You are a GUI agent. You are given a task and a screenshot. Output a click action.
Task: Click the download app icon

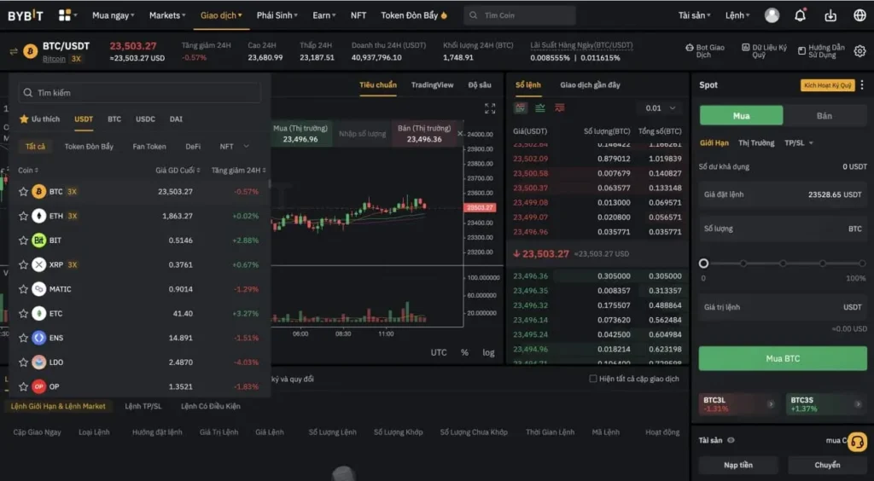tap(830, 15)
